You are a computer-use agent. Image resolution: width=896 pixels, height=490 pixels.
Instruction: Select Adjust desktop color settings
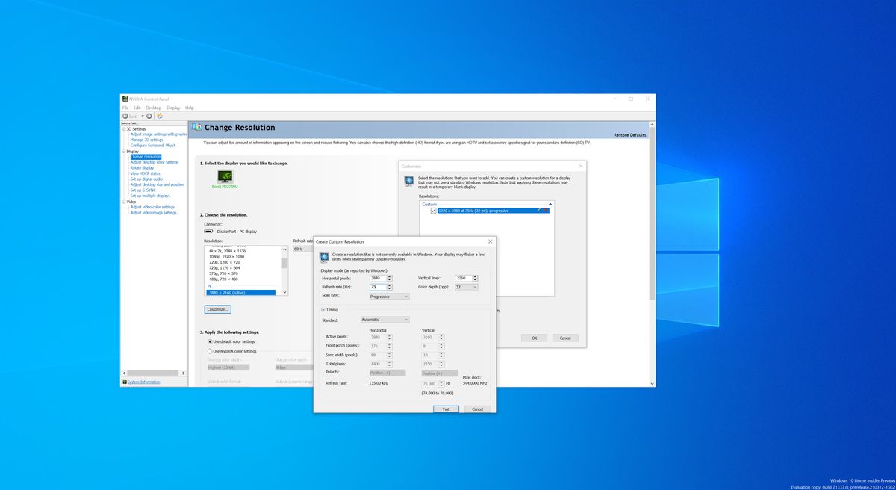pyautogui.click(x=155, y=162)
